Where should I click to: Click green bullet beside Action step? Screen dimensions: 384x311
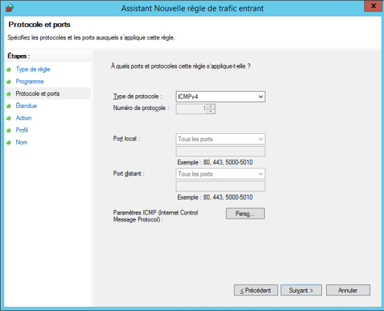(x=8, y=118)
